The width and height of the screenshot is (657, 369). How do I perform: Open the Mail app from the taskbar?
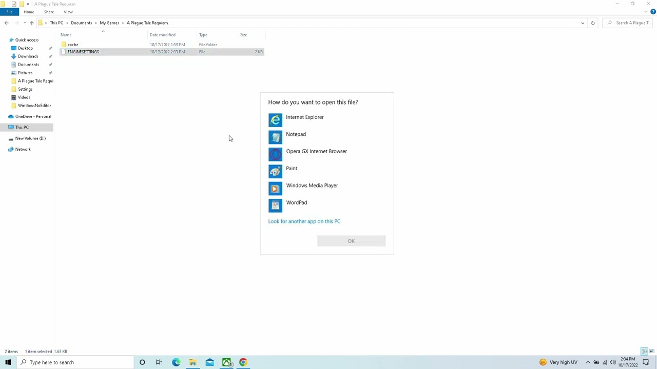[x=209, y=362]
